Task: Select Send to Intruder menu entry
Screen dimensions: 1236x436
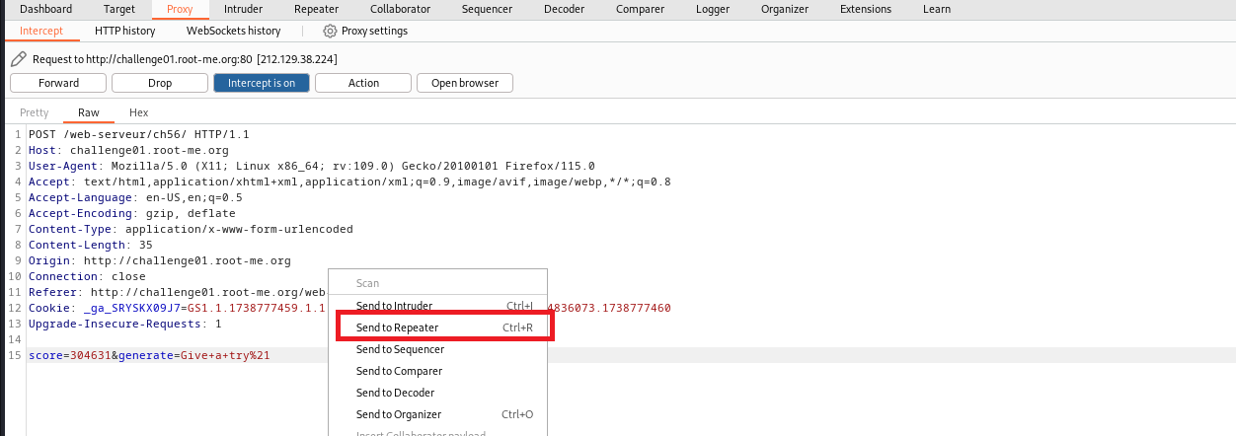Action: coord(394,306)
